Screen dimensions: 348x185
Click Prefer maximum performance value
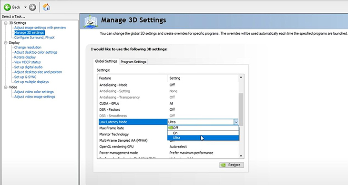click(x=191, y=153)
